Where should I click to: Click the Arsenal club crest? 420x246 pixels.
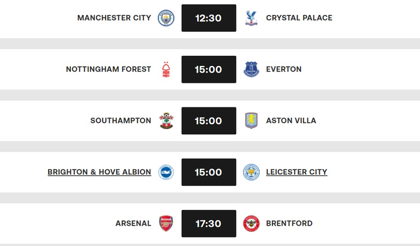pos(166,224)
